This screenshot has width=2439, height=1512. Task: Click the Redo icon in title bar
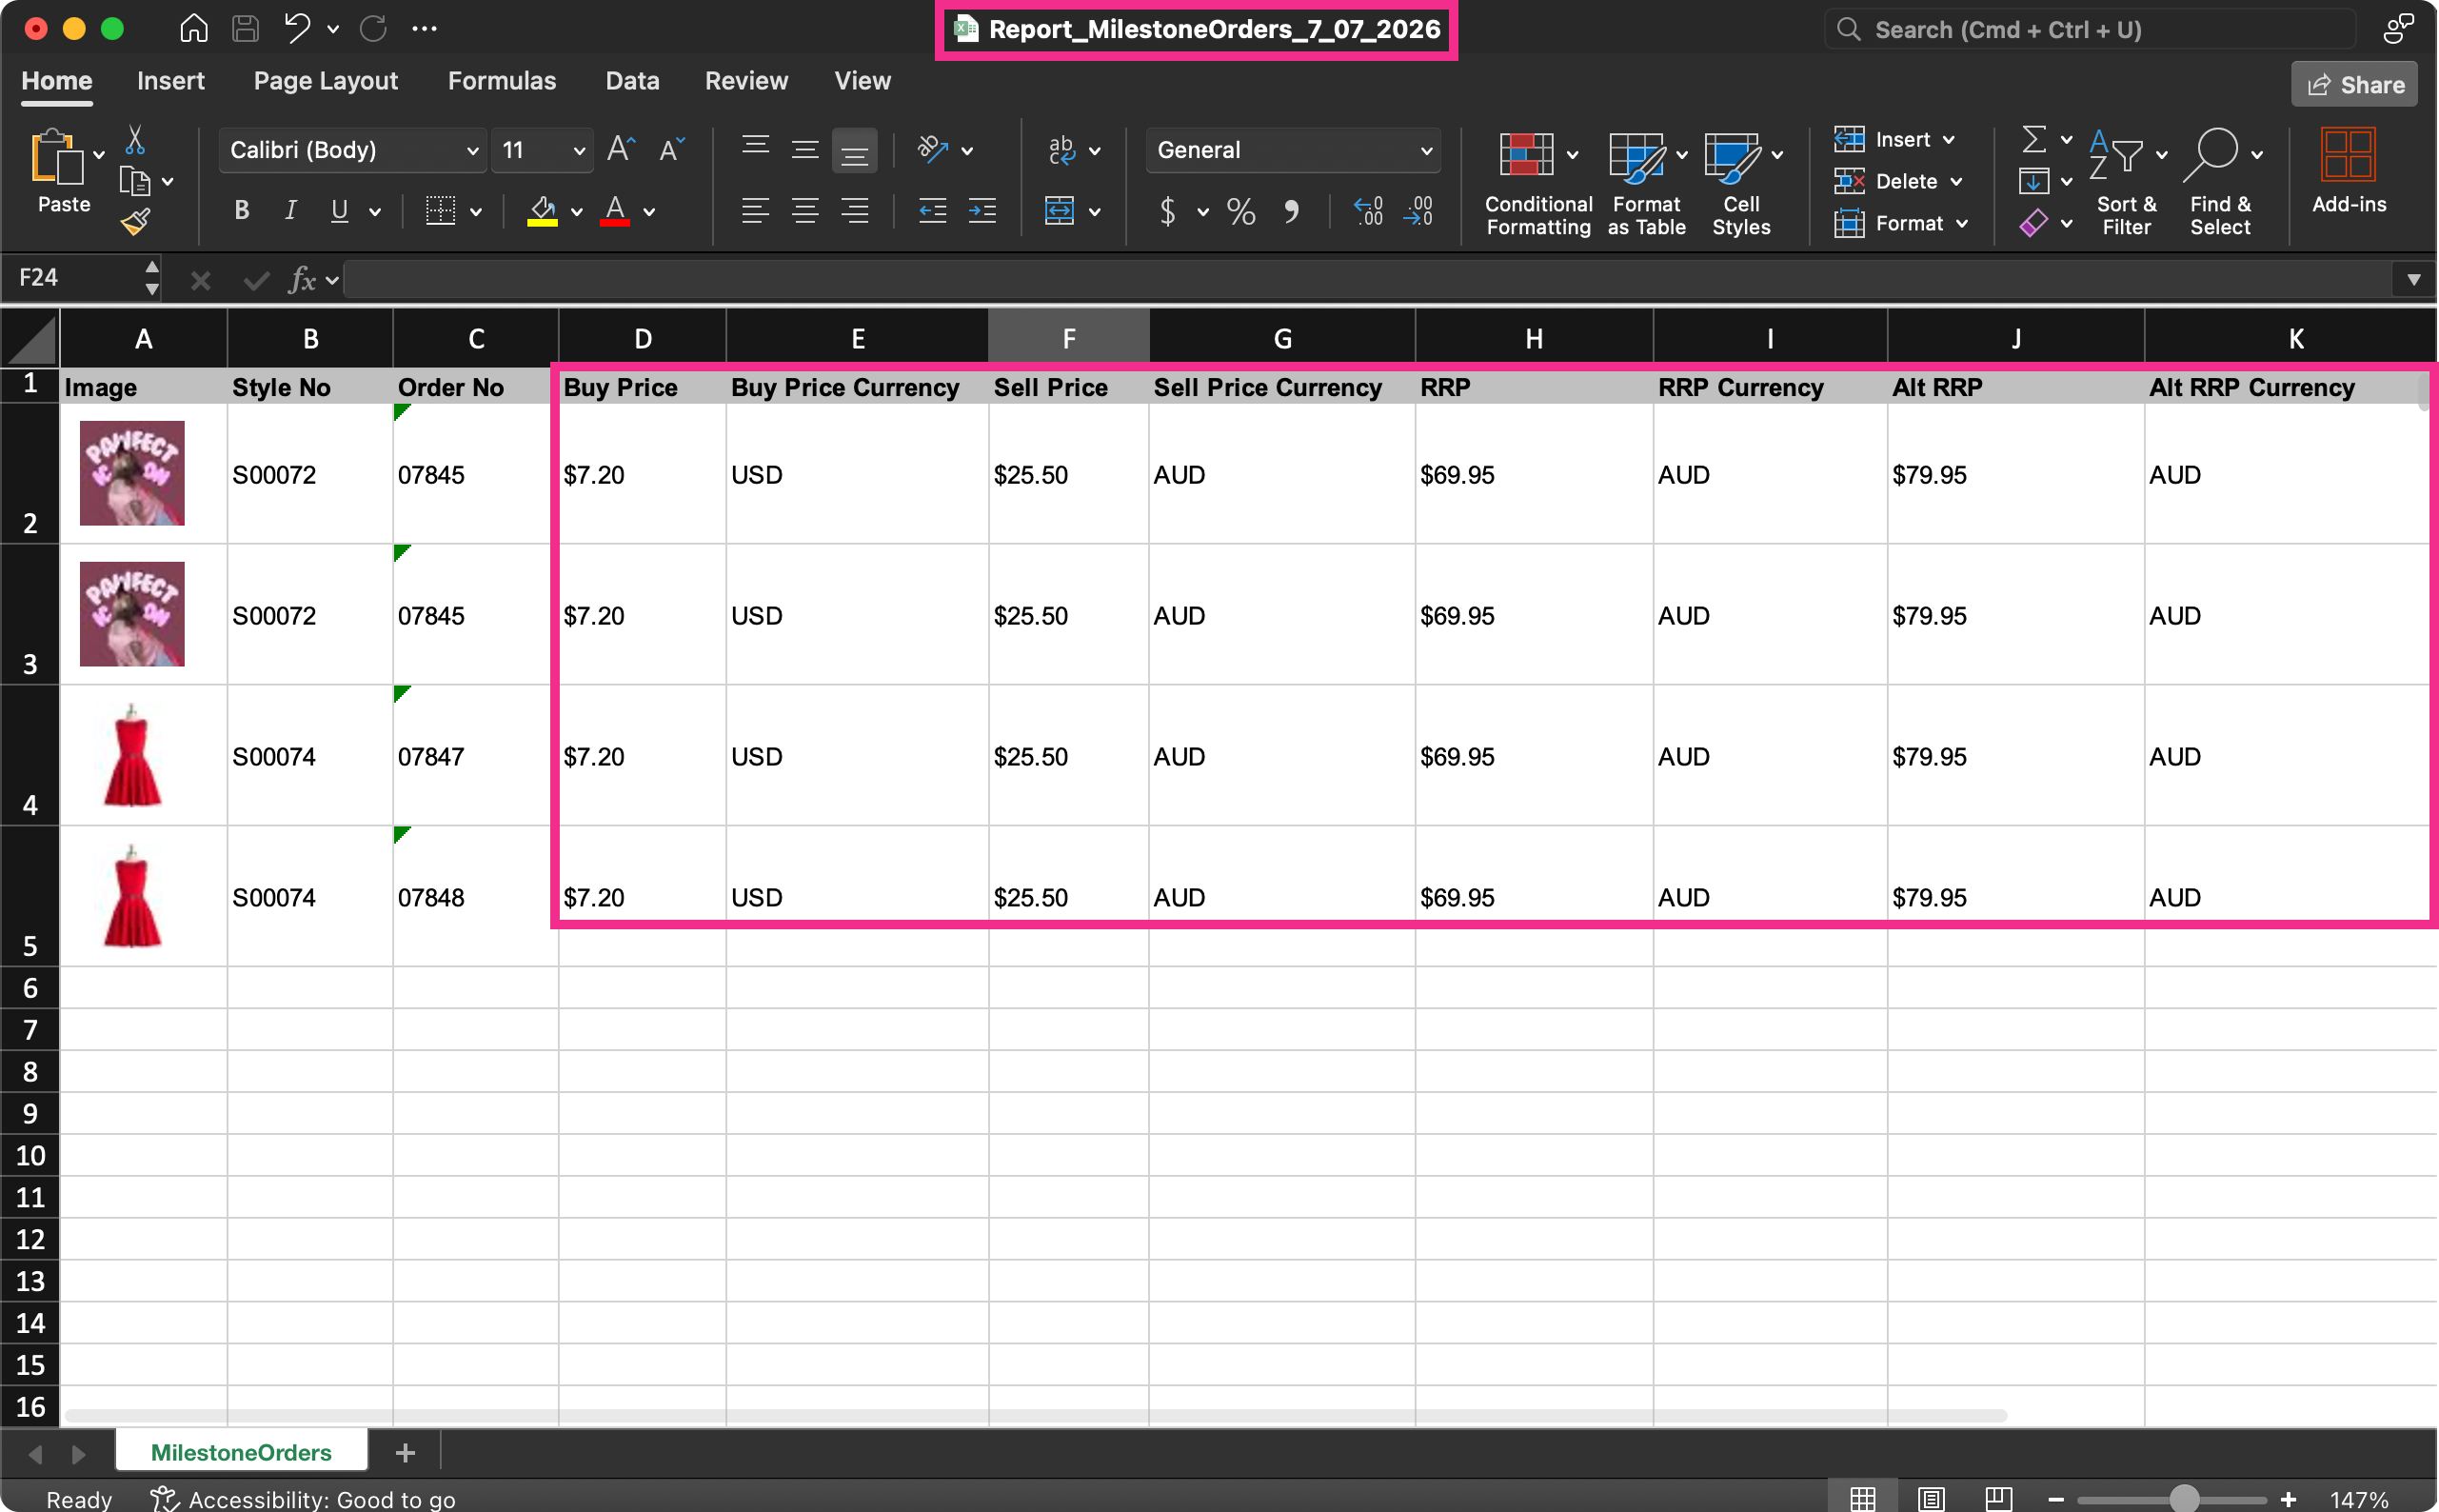coord(373,28)
